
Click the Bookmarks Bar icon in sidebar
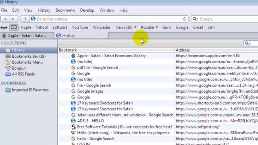pyautogui.click(x=8, y=56)
